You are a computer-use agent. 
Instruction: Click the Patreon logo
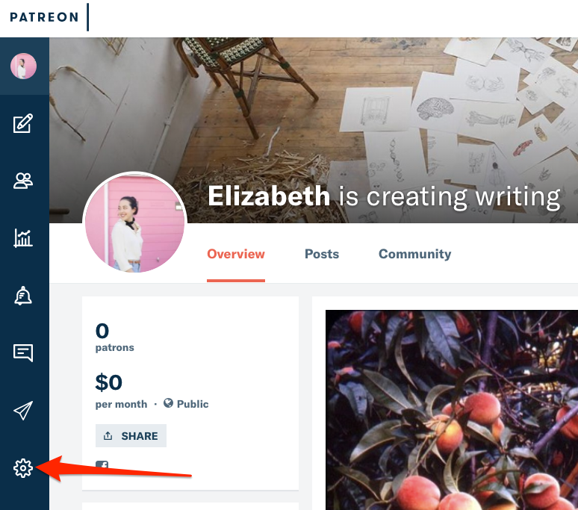(x=44, y=17)
